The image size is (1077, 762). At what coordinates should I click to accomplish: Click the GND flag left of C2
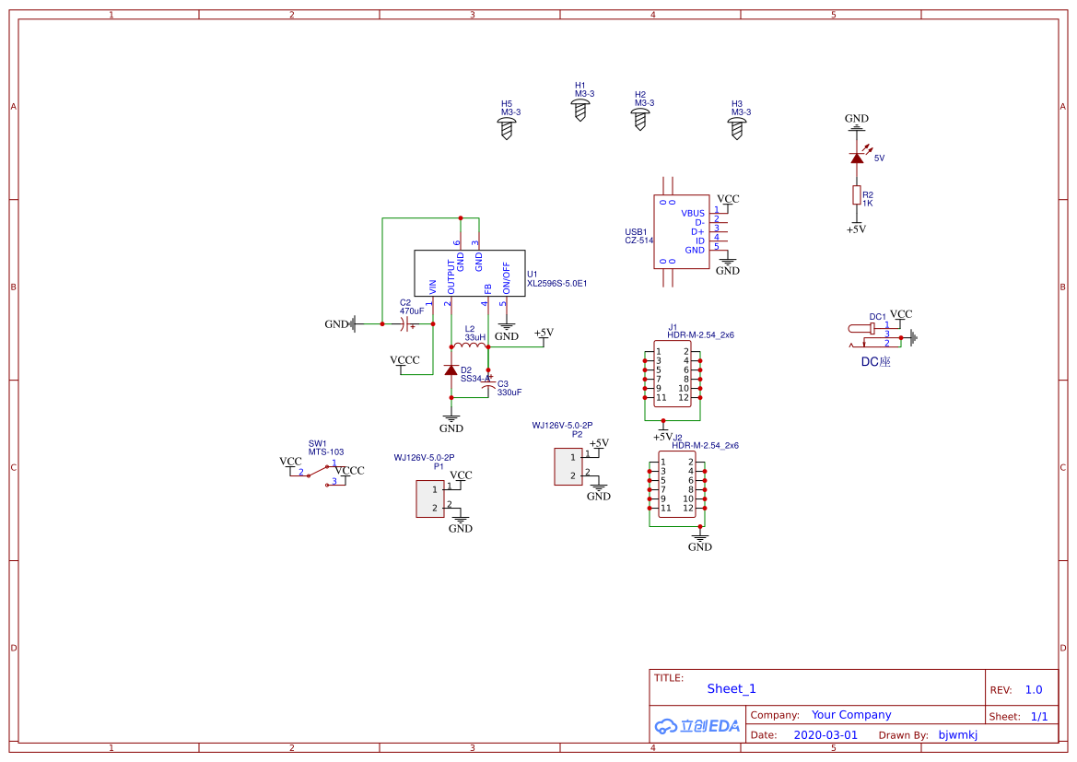342,323
